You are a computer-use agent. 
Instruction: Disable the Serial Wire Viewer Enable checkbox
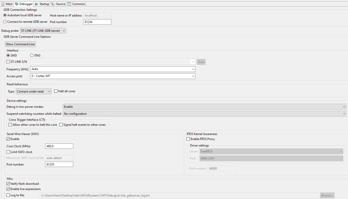coord(8,139)
